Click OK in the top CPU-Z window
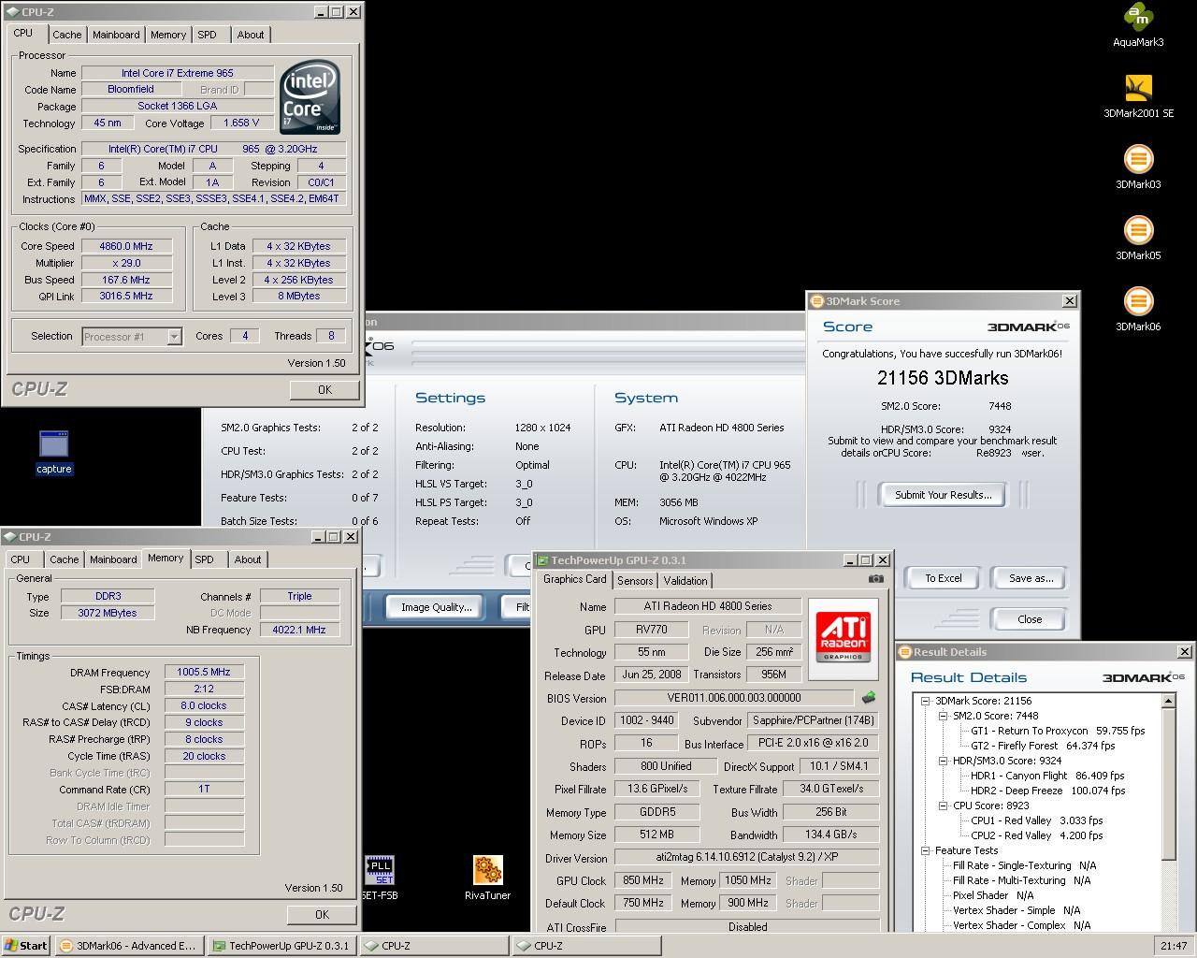Viewport: 1197px width, 958px height. (x=324, y=390)
